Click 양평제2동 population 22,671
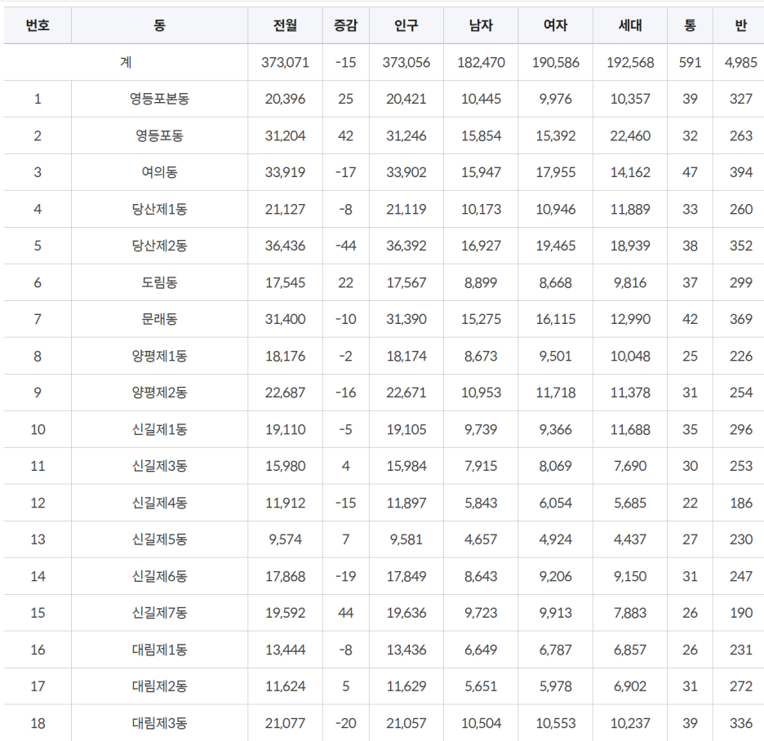The height and width of the screenshot is (741, 764). tap(406, 393)
